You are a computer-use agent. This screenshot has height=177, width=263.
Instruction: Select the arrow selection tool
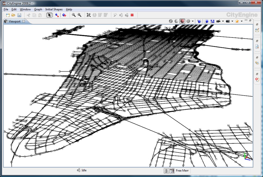(x=49, y=15)
